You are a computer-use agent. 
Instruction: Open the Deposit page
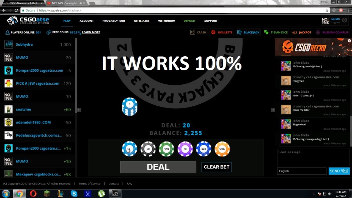pos(189,21)
